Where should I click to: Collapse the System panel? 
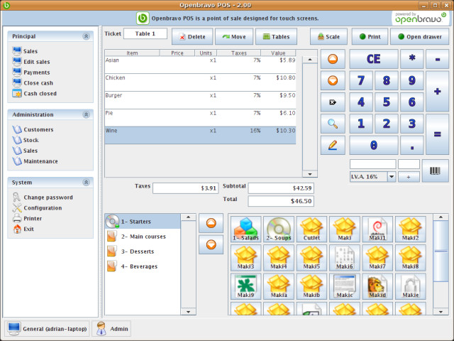[x=86, y=183]
